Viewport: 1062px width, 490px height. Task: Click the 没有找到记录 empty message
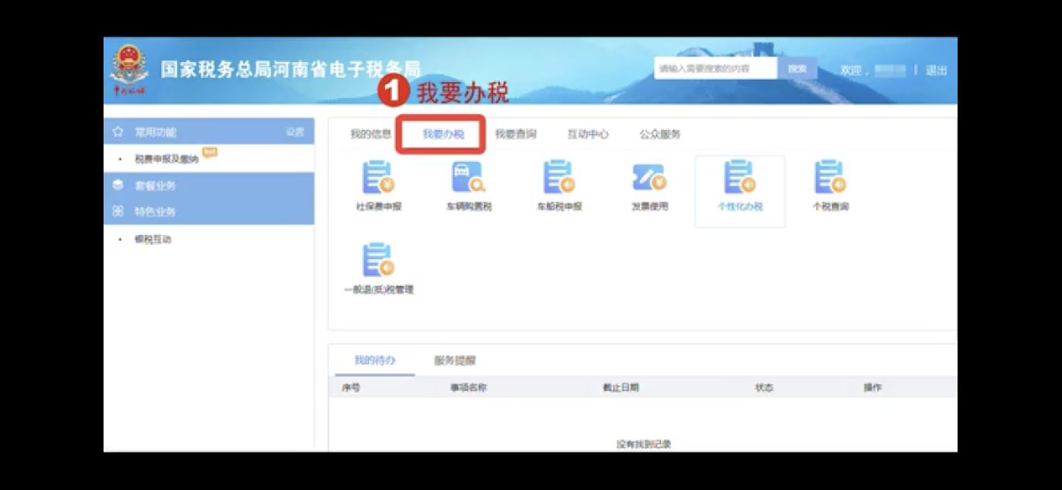click(643, 444)
